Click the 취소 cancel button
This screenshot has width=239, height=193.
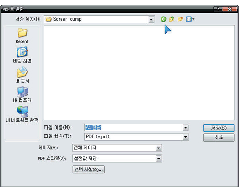point(219,137)
